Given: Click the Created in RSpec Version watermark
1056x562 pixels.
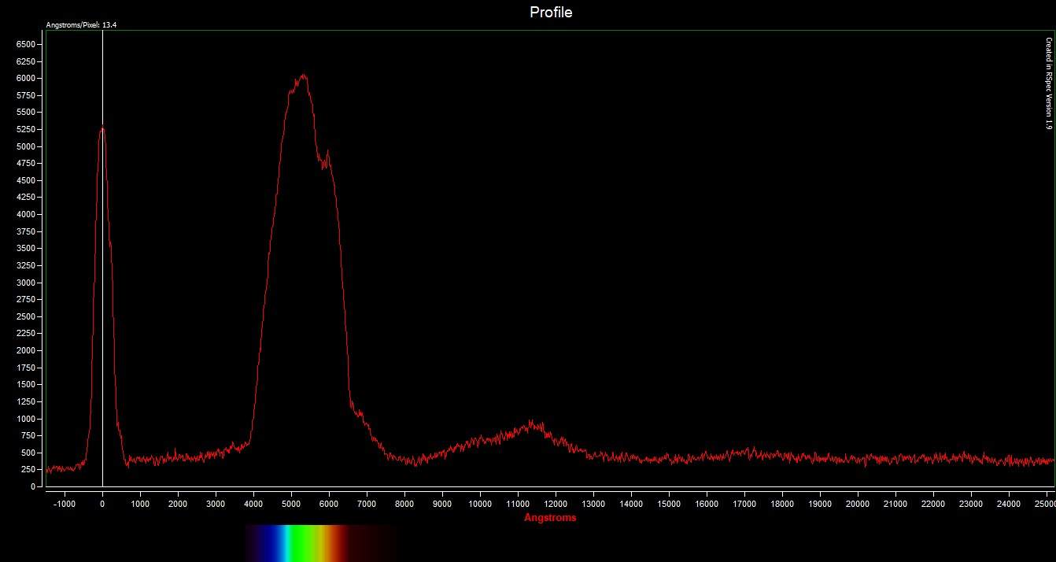Looking at the screenshot, I should (x=1048, y=83).
